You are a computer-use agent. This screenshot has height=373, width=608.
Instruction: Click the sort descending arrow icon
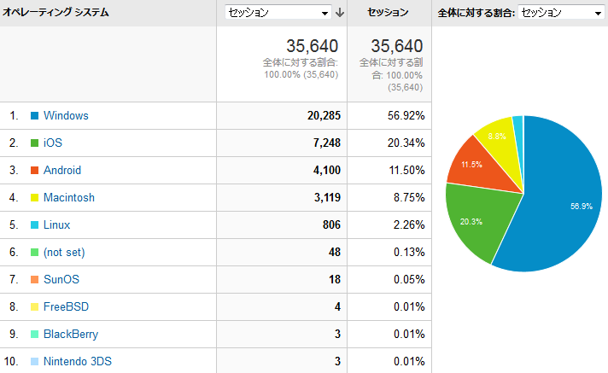pyautogui.click(x=340, y=13)
